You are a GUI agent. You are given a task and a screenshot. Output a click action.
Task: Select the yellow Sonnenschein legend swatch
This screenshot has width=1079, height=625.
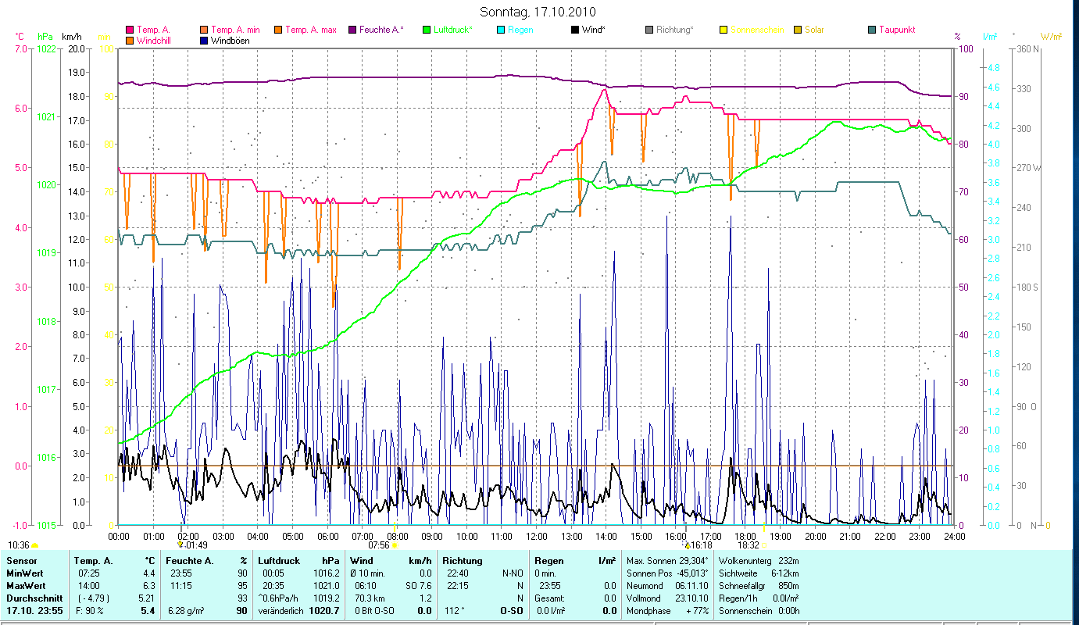pyautogui.click(x=724, y=30)
